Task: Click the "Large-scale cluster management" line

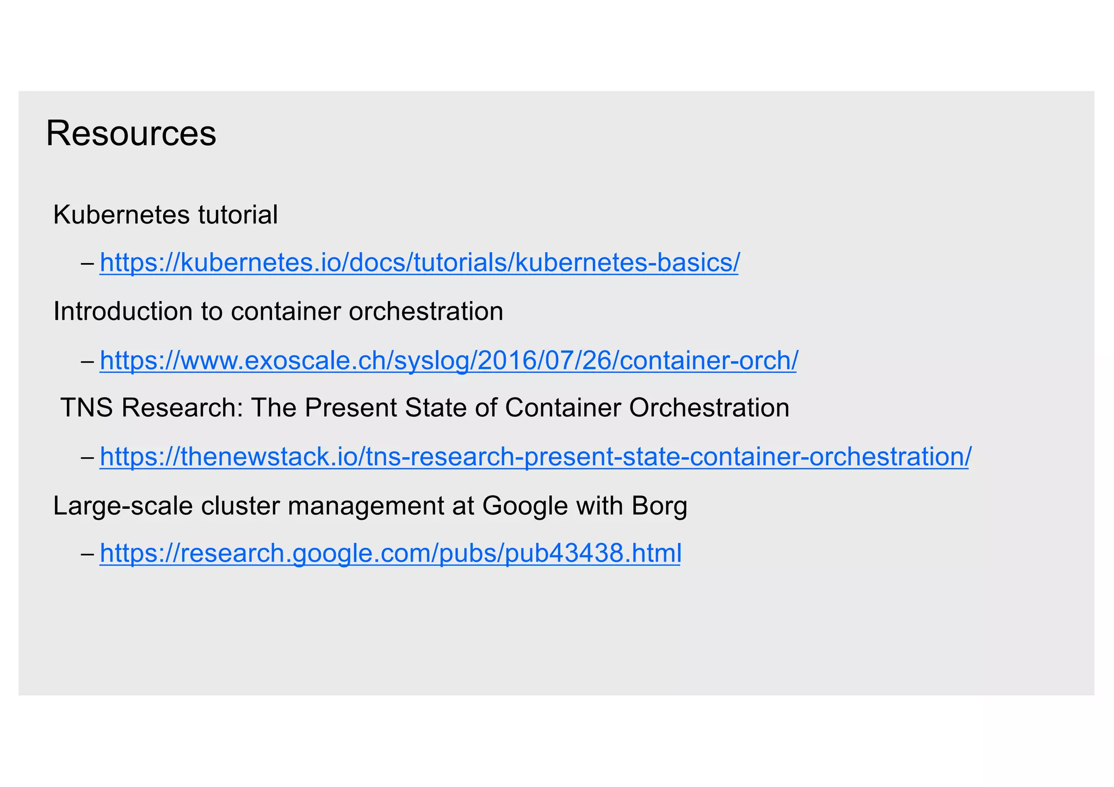Action: pyautogui.click(x=370, y=506)
